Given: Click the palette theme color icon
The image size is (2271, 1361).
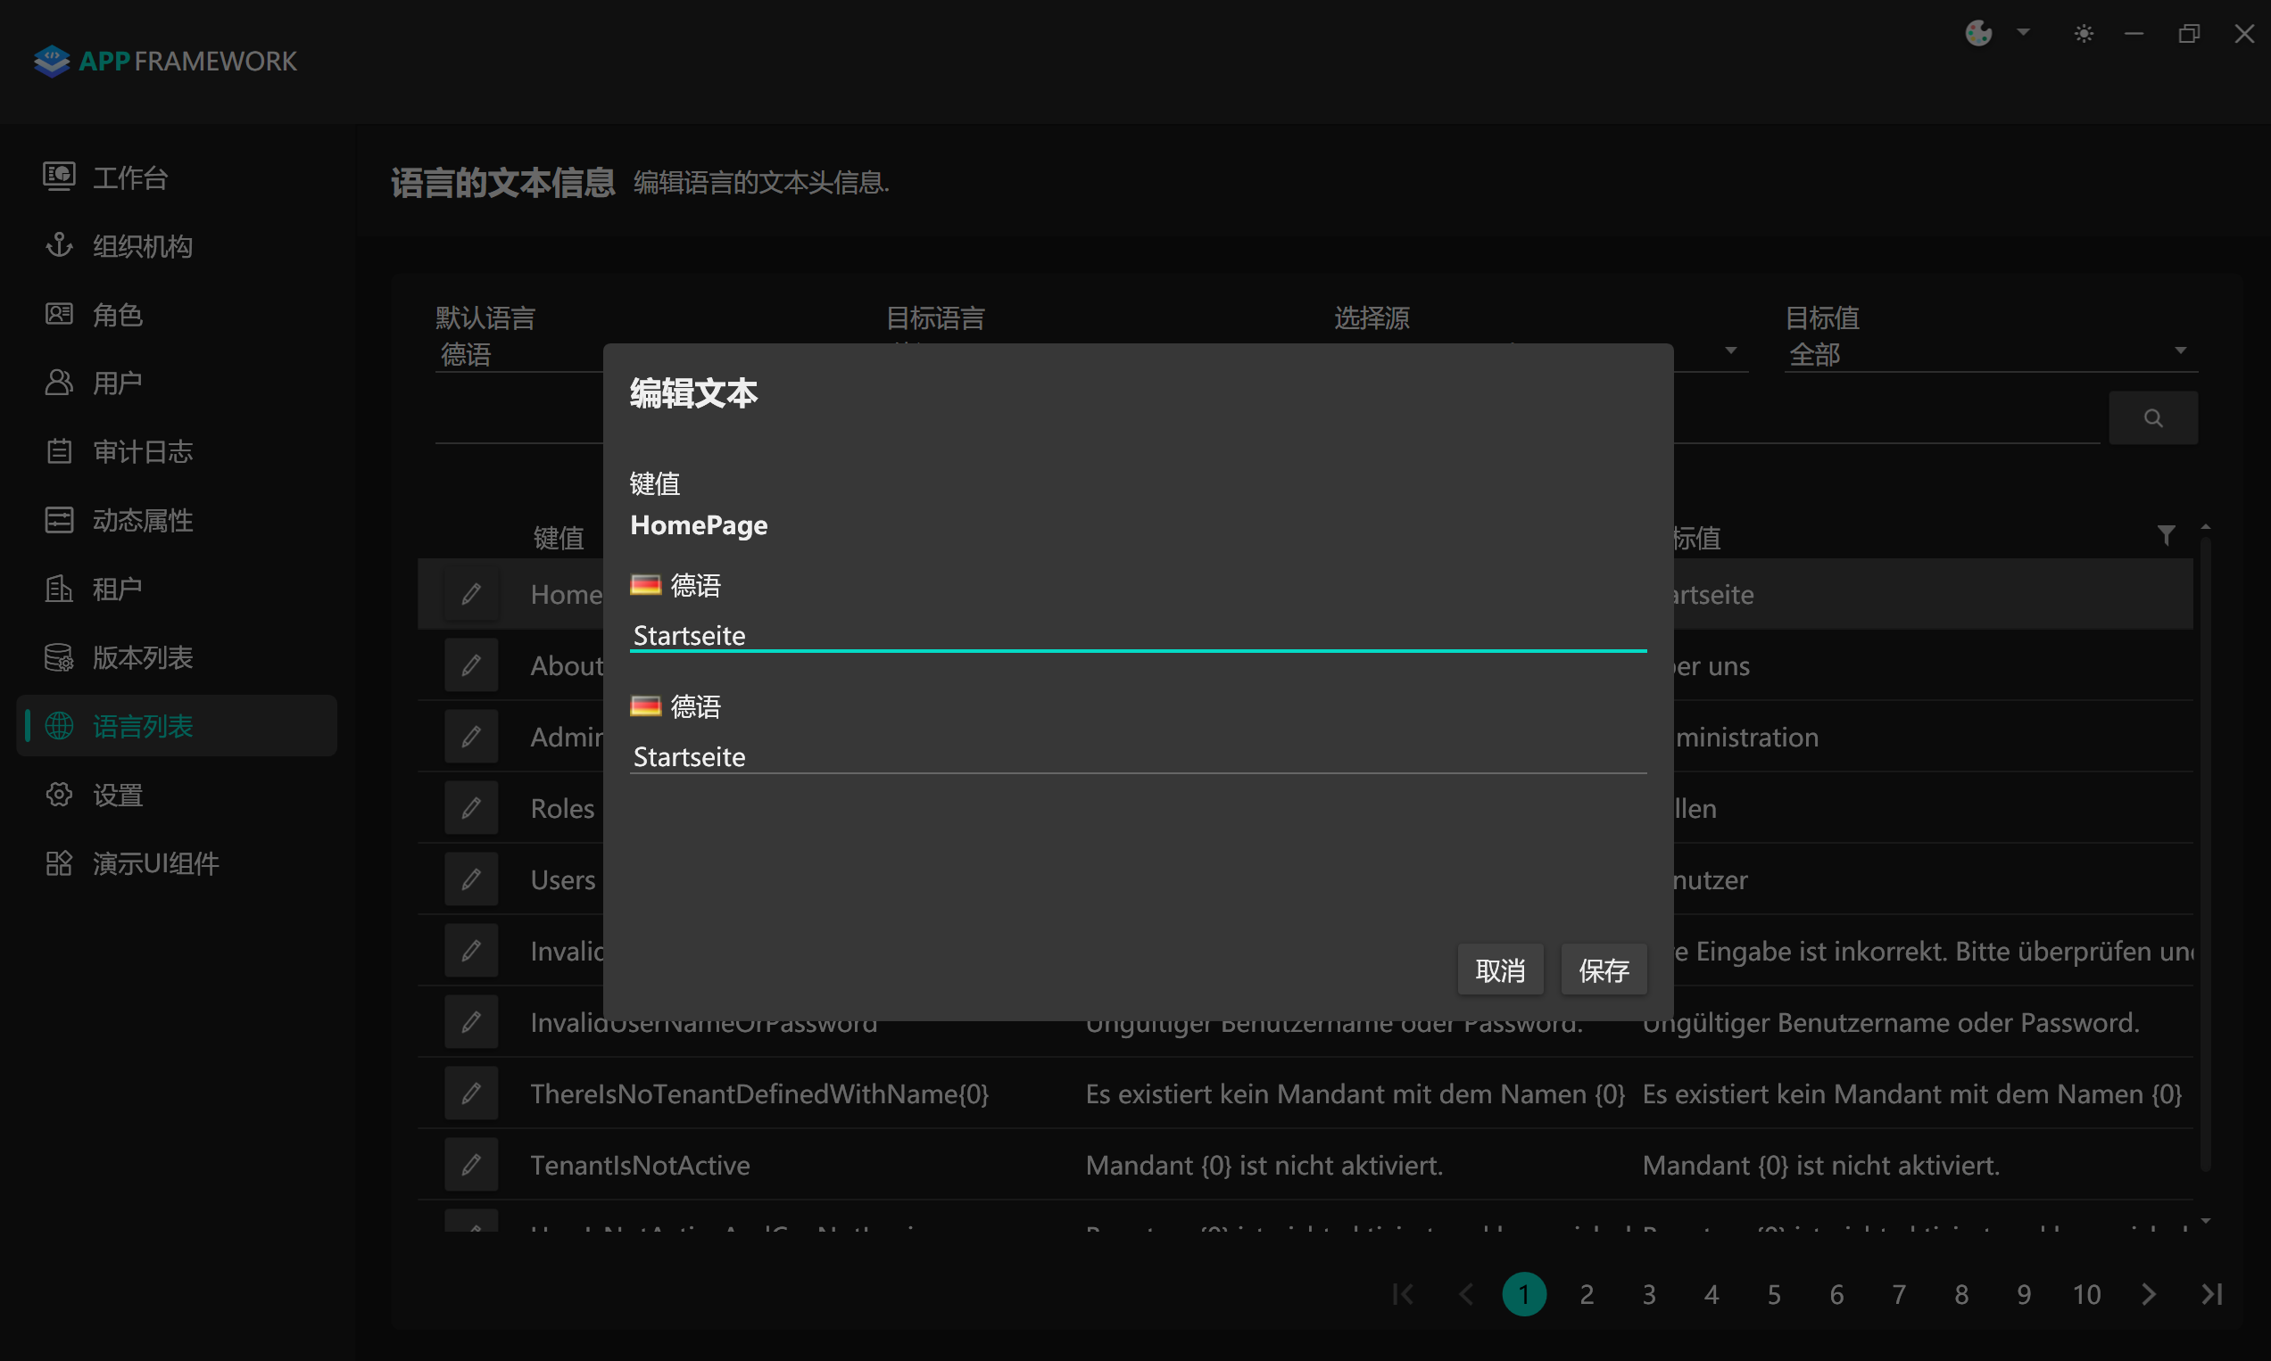Looking at the screenshot, I should coord(1978,34).
